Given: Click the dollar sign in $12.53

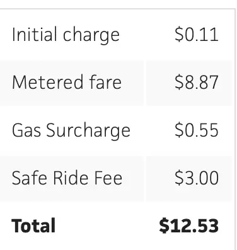Looking at the screenshot, I should click(x=164, y=226).
